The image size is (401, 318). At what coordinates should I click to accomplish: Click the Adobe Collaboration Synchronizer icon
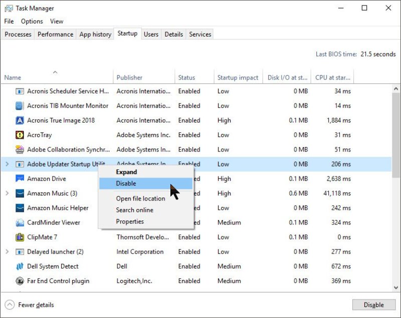point(19,149)
